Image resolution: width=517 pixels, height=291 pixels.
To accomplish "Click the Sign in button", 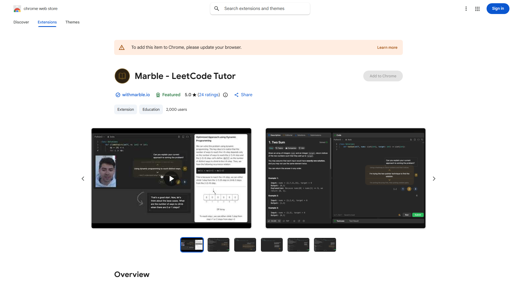I will [498, 8].
